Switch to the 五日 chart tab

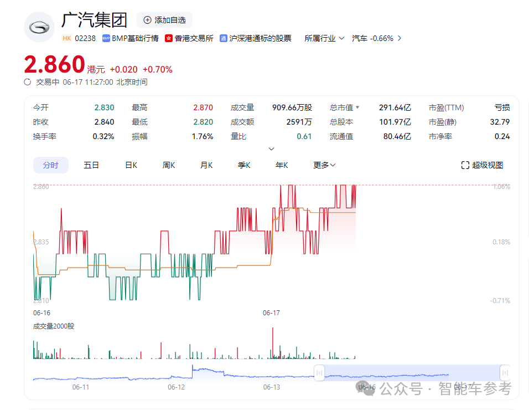point(91,165)
